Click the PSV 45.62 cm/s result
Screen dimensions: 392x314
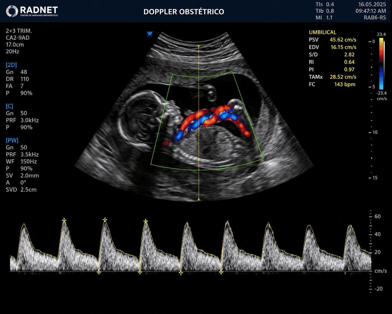[332, 40]
